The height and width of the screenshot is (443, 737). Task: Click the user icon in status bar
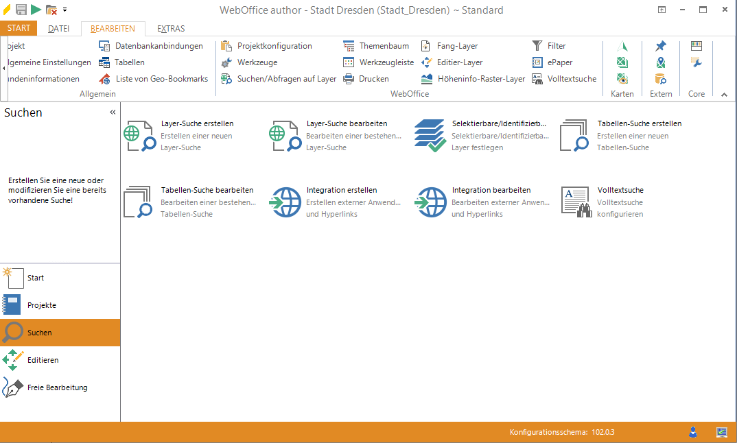coord(694,432)
